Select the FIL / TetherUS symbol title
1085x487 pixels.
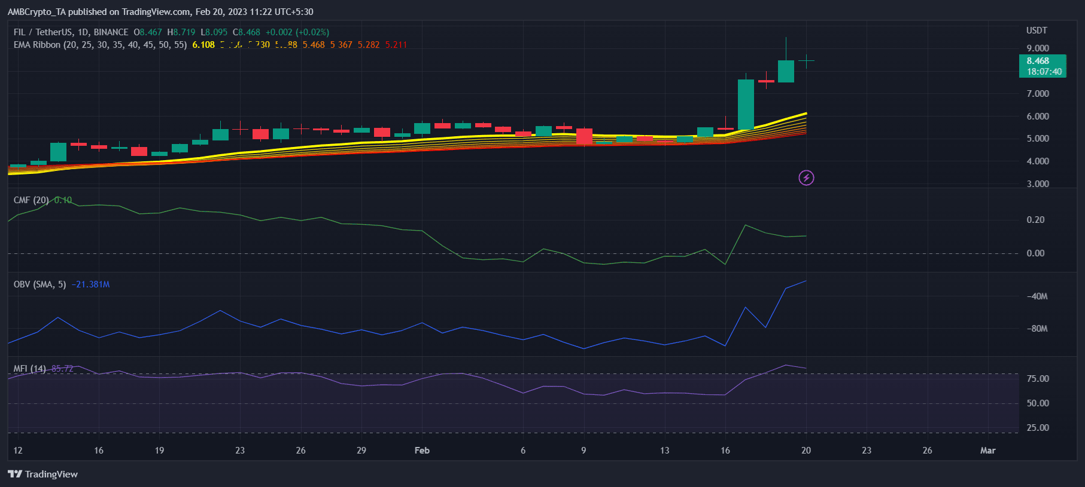(71, 32)
